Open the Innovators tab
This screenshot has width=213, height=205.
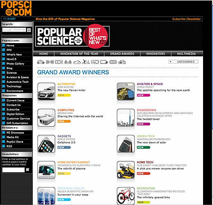156,53
